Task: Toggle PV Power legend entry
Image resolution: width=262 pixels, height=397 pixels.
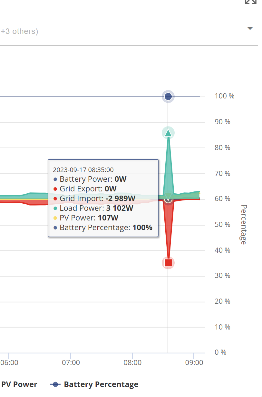Action: click(19, 384)
